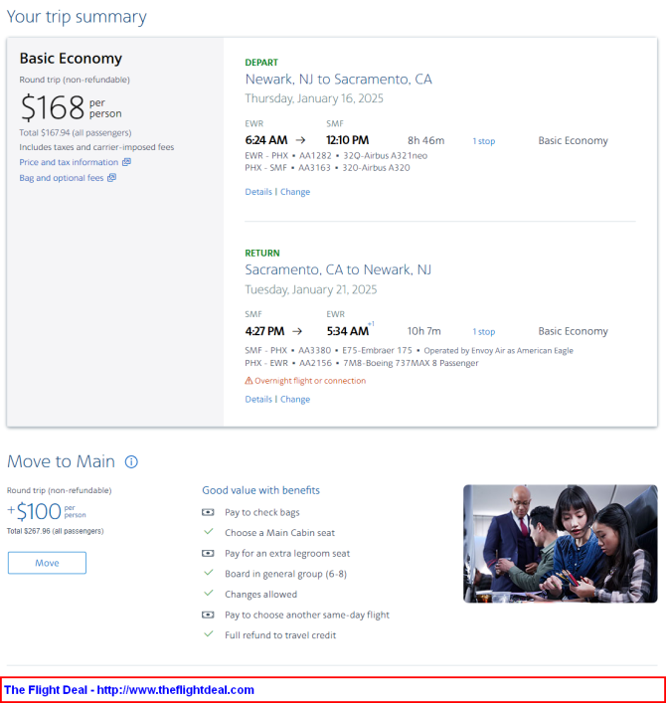The height and width of the screenshot is (703, 666).
Task: Click the checkmark beside Changes allowed
Action: 209,594
